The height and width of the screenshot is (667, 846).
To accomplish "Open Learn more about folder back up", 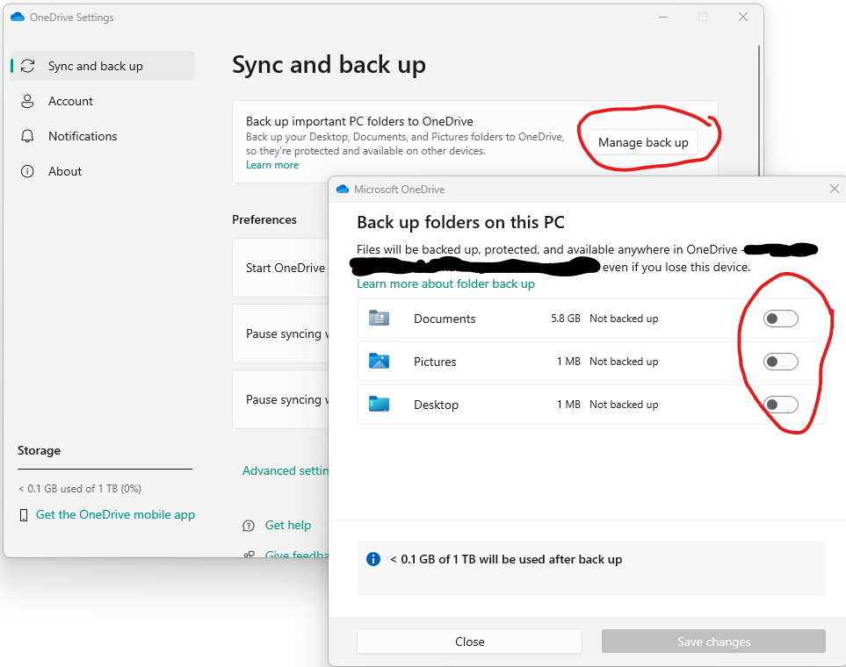I will tap(445, 283).
